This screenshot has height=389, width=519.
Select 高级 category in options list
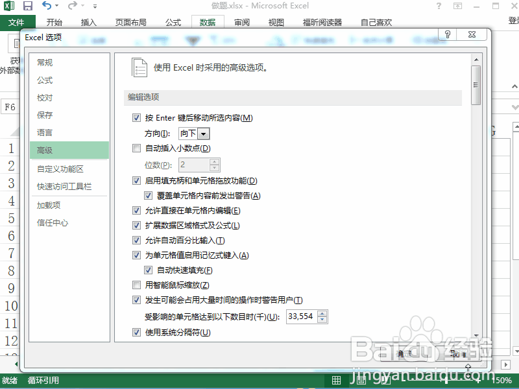coord(69,150)
